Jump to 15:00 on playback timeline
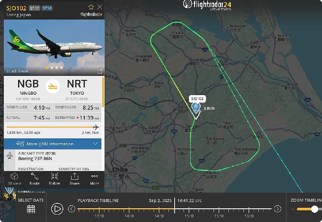 (x=189, y=209)
